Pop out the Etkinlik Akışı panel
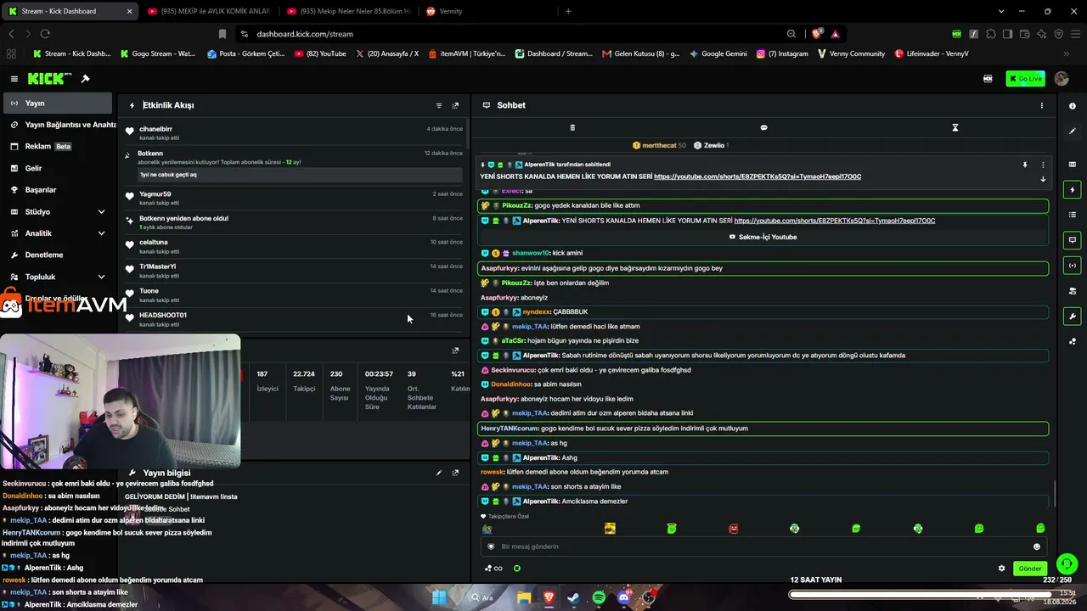 click(x=455, y=105)
